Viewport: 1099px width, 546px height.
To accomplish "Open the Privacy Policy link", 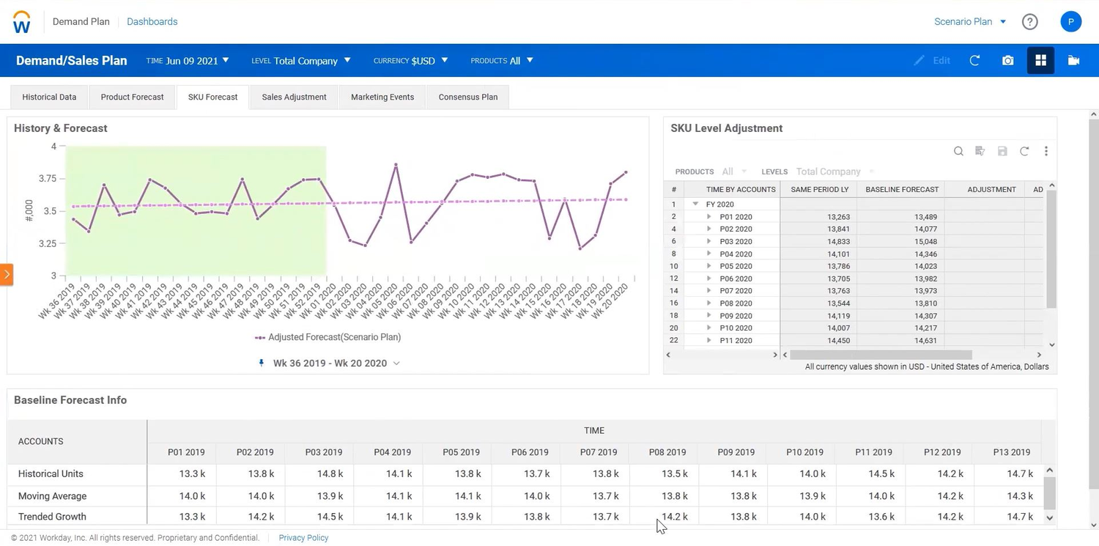I will click(303, 538).
